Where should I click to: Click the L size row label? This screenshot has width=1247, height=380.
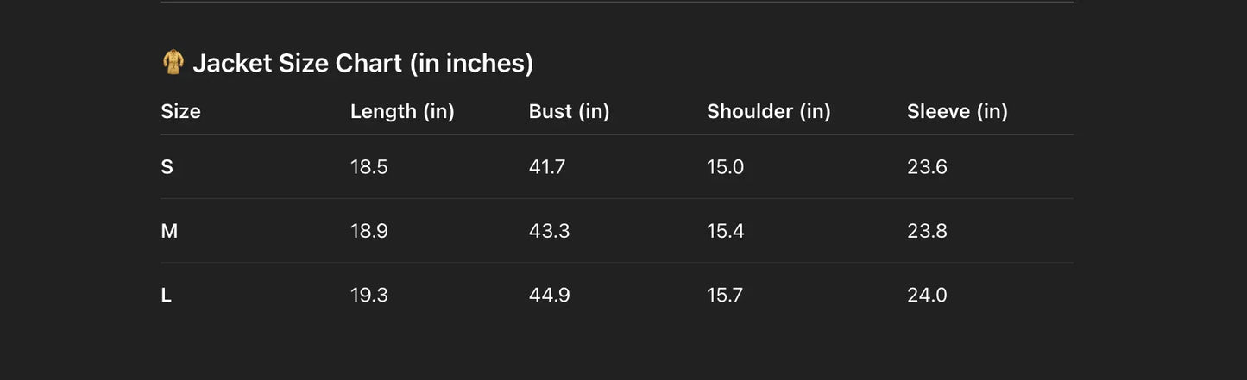coord(167,296)
